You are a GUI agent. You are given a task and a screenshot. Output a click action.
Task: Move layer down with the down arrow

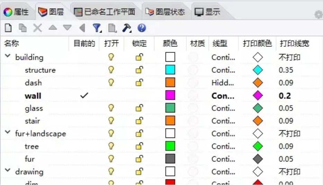coord(67,28)
